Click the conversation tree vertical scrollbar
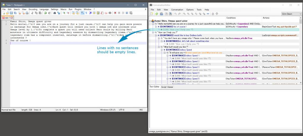This screenshot has width=303, height=136. (x=301, y=51)
